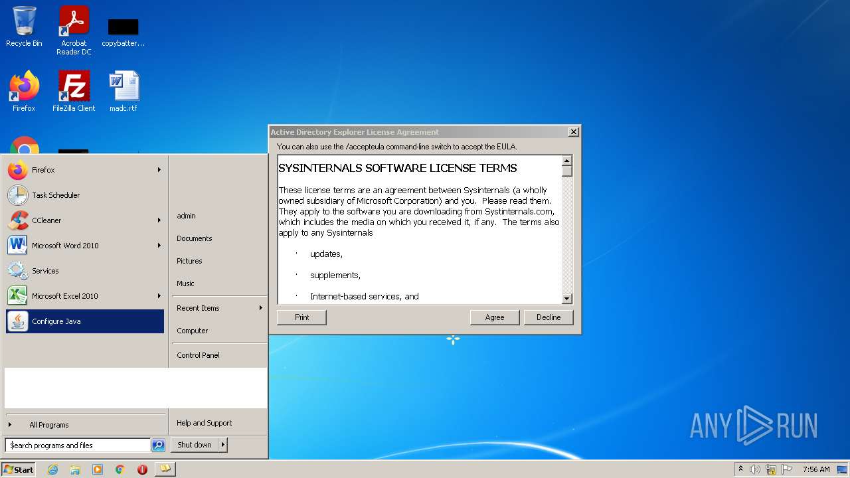Open the Recycle Bin desktop icon
The height and width of the screenshot is (478, 850).
coord(24,27)
